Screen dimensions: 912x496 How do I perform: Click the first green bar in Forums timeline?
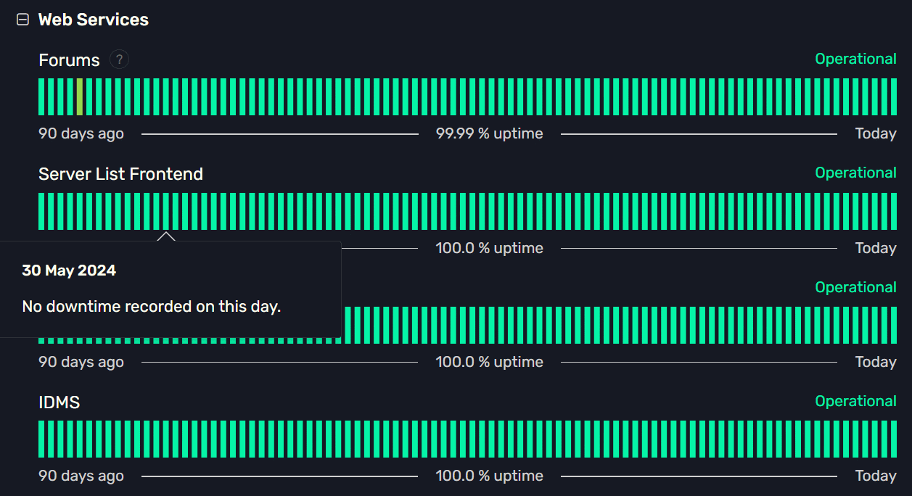pos(41,95)
